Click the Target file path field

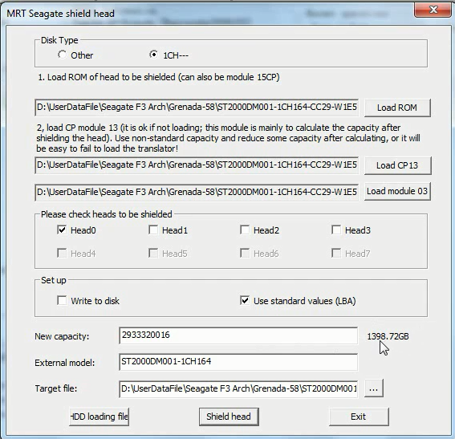(x=238, y=389)
